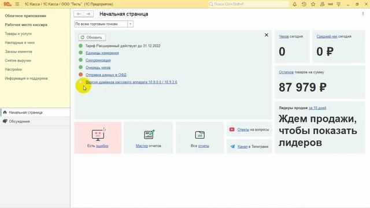Click the error monitor icon
The height and width of the screenshot is (208, 370).
98,135
